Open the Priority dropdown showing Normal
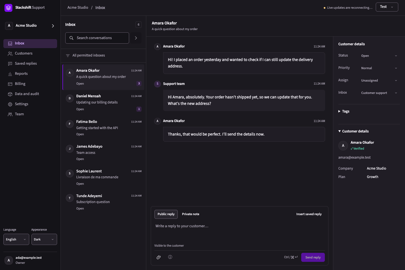 pyautogui.click(x=379, y=68)
